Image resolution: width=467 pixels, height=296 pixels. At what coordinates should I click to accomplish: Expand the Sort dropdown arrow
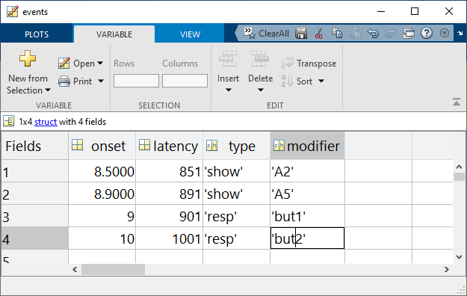click(321, 81)
